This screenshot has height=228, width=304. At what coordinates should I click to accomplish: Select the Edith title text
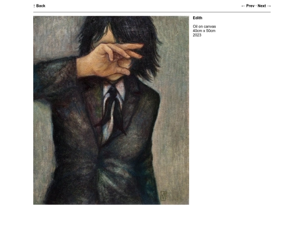[198, 18]
